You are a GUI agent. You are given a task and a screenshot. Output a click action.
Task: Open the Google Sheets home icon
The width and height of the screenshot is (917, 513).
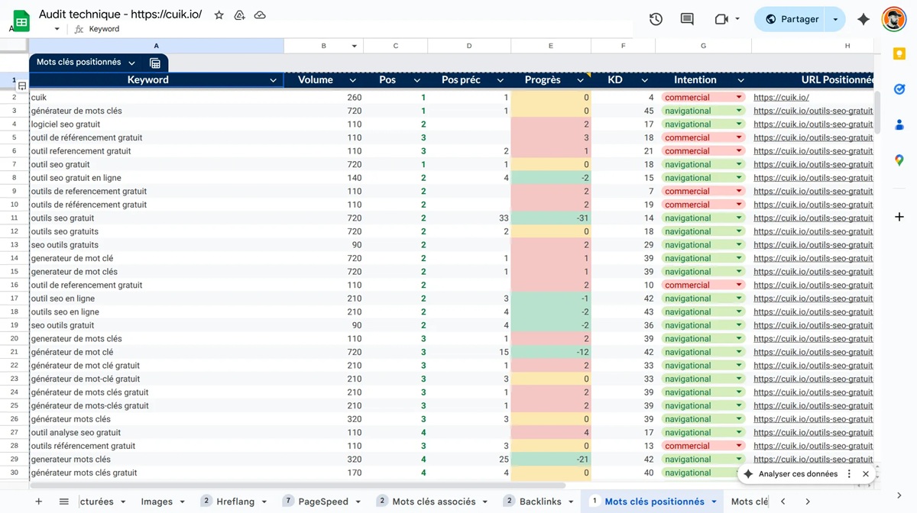tap(21, 21)
